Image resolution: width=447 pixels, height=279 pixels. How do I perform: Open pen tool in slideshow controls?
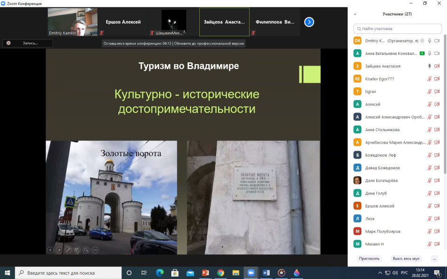pos(68,250)
